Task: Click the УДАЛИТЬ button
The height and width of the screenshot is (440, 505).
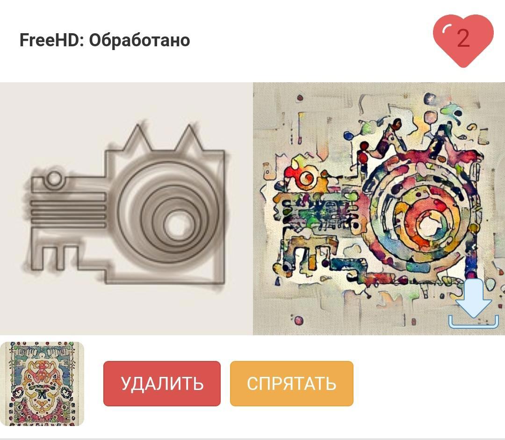Action: click(162, 383)
